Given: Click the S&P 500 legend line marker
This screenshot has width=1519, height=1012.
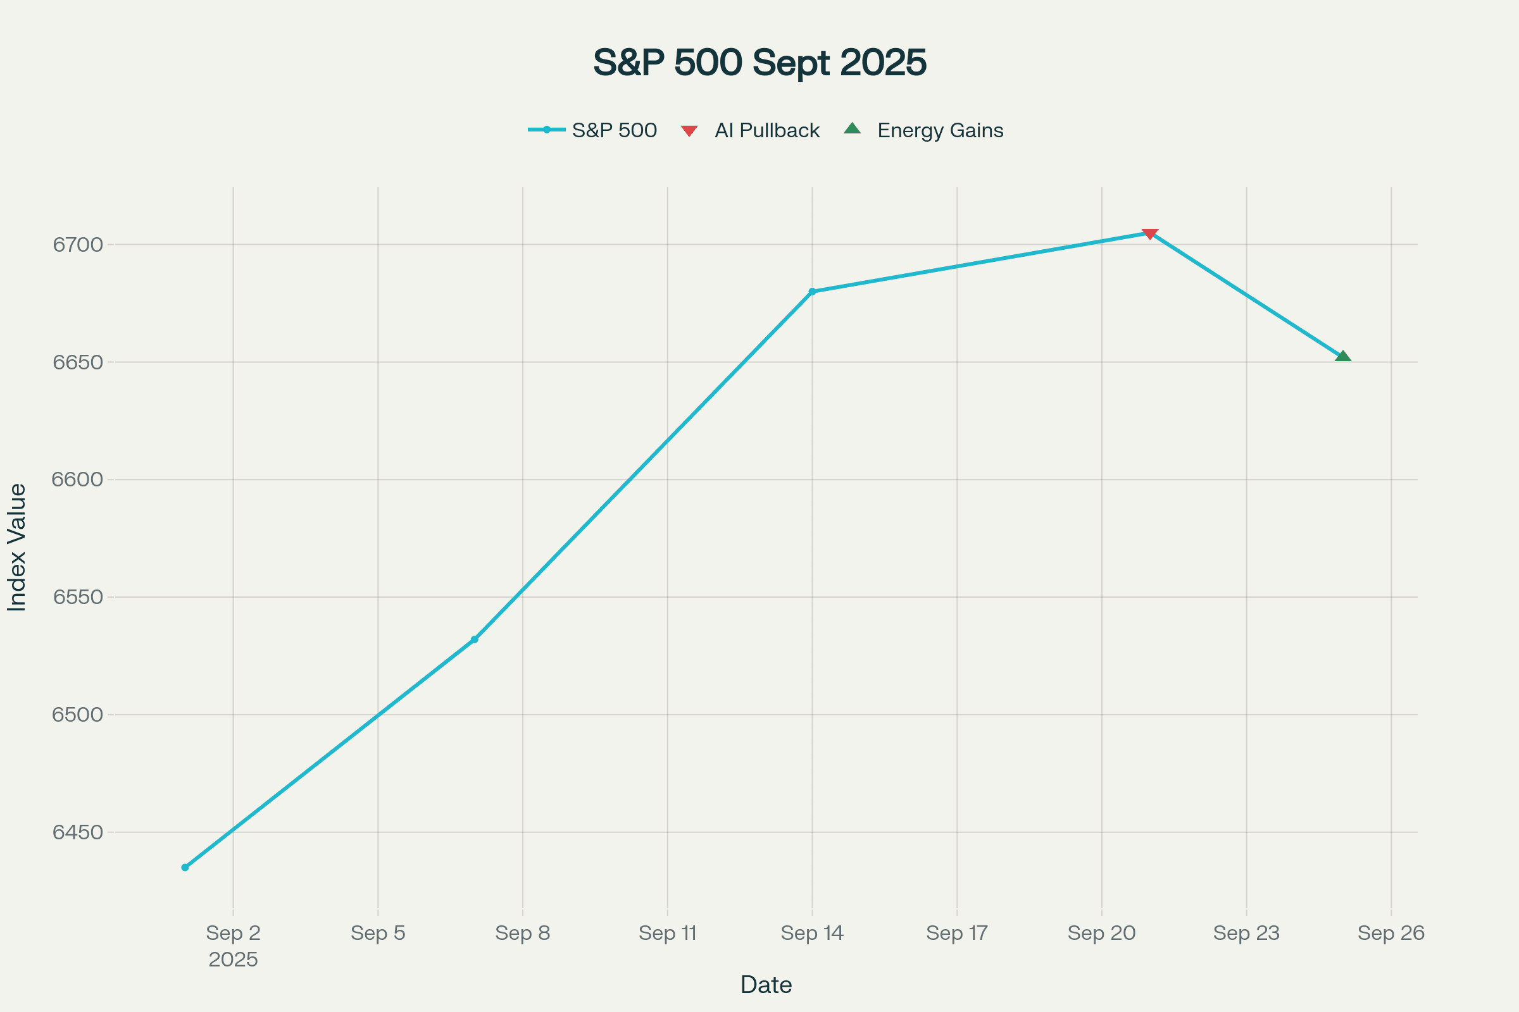Looking at the screenshot, I should click(546, 130).
